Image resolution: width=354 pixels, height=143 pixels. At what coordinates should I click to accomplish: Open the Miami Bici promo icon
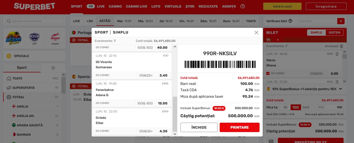(x=13, y=38)
